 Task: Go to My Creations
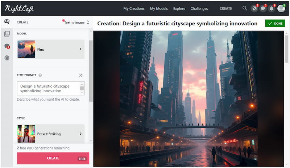click(x=134, y=8)
